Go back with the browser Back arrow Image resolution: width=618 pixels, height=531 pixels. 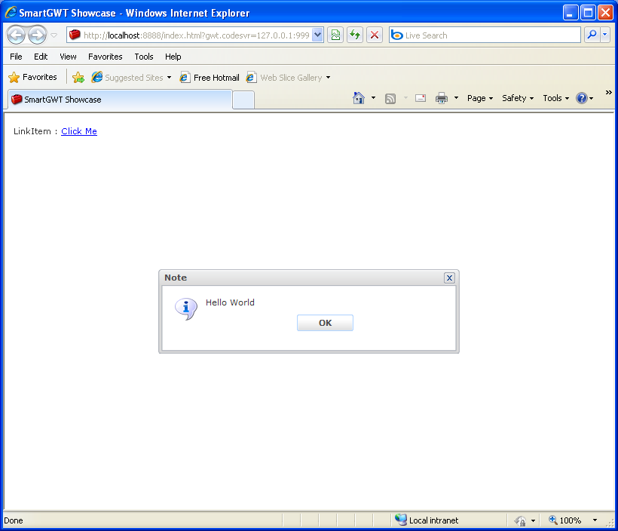coord(16,35)
